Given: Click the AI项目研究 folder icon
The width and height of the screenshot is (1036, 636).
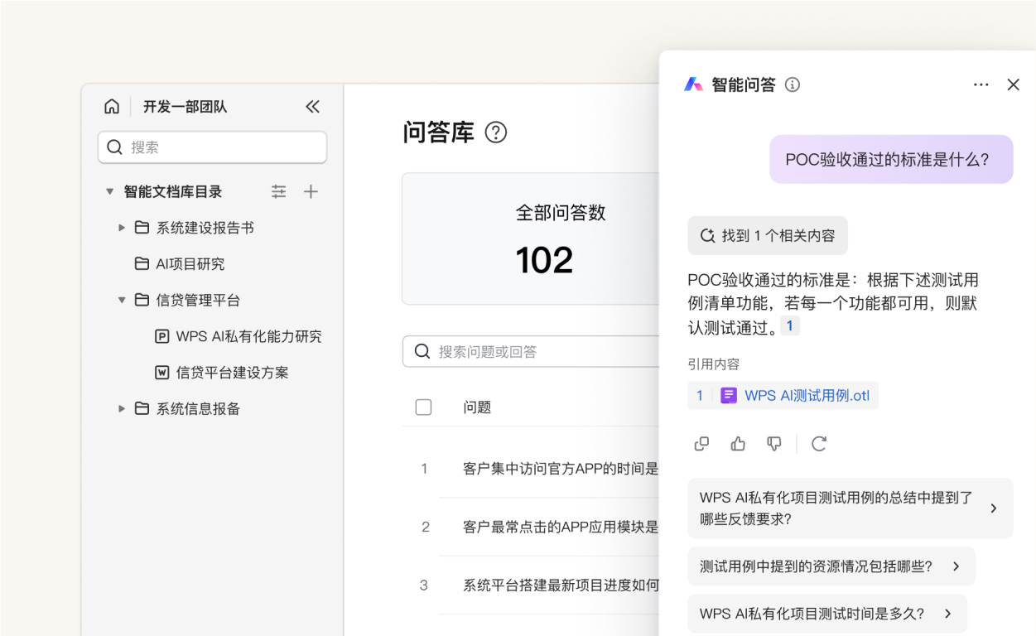Looking at the screenshot, I should click(142, 264).
